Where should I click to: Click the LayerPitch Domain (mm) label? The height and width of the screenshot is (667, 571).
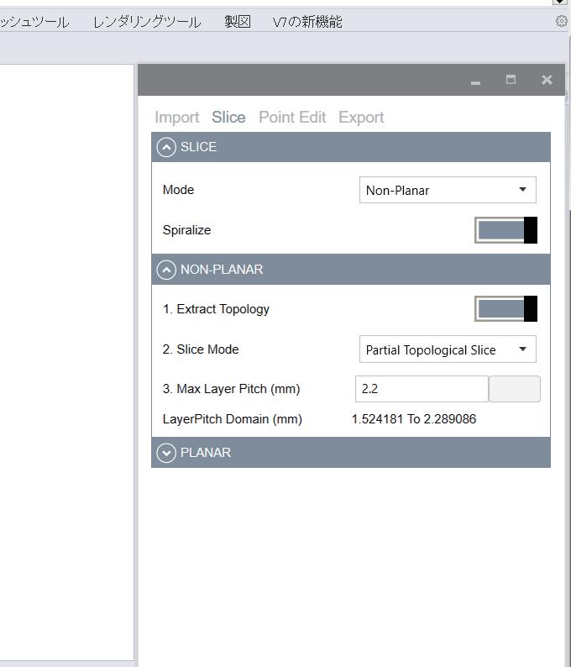[232, 419]
